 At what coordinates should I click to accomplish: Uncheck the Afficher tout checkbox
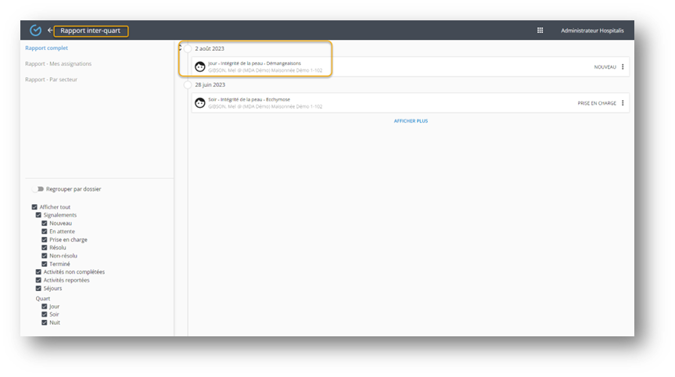pyautogui.click(x=34, y=207)
